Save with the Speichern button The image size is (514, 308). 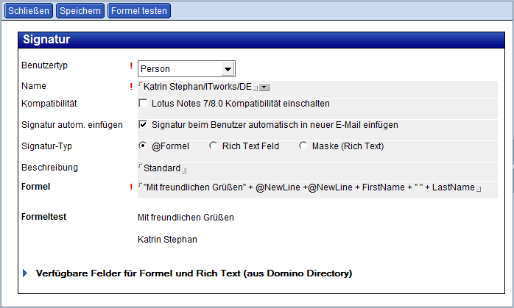point(80,11)
